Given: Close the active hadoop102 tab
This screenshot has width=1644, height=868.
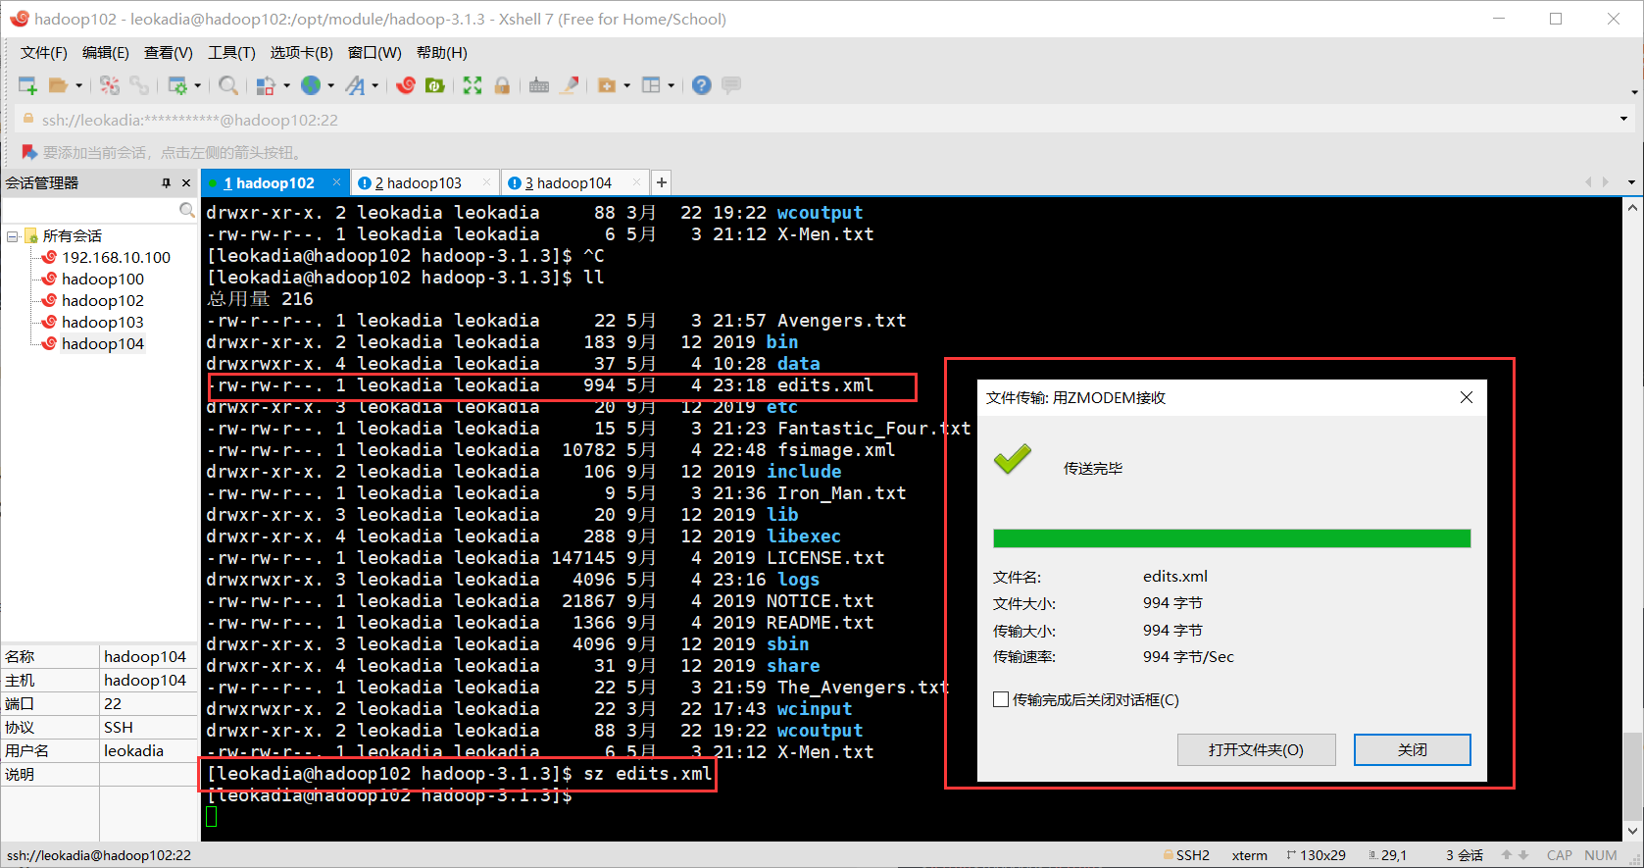Looking at the screenshot, I should click(x=336, y=182).
